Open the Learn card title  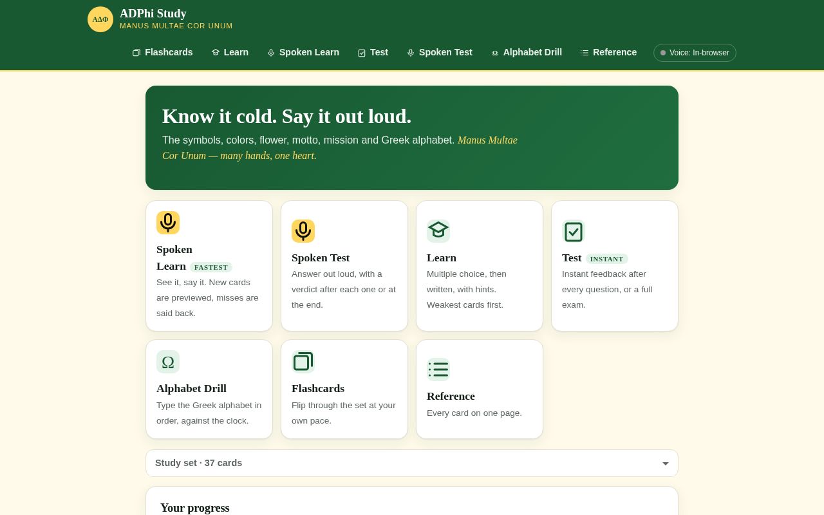pos(442,257)
